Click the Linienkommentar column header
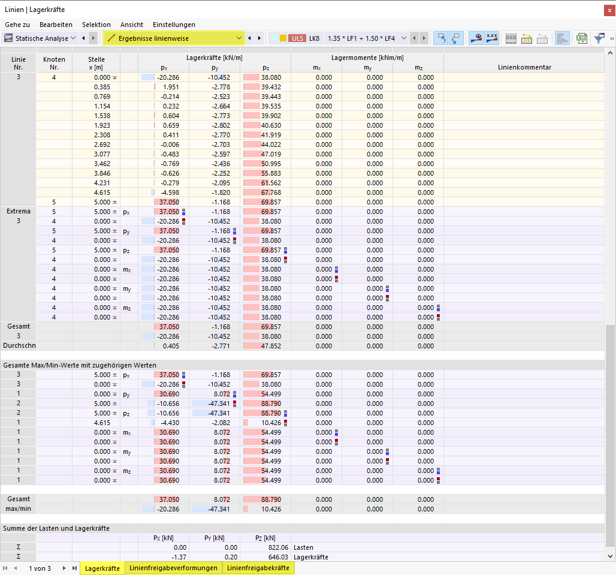This screenshot has height=575, width=616. pos(524,67)
